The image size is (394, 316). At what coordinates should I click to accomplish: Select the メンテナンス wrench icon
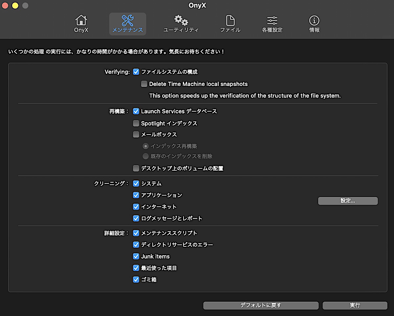coord(128,24)
